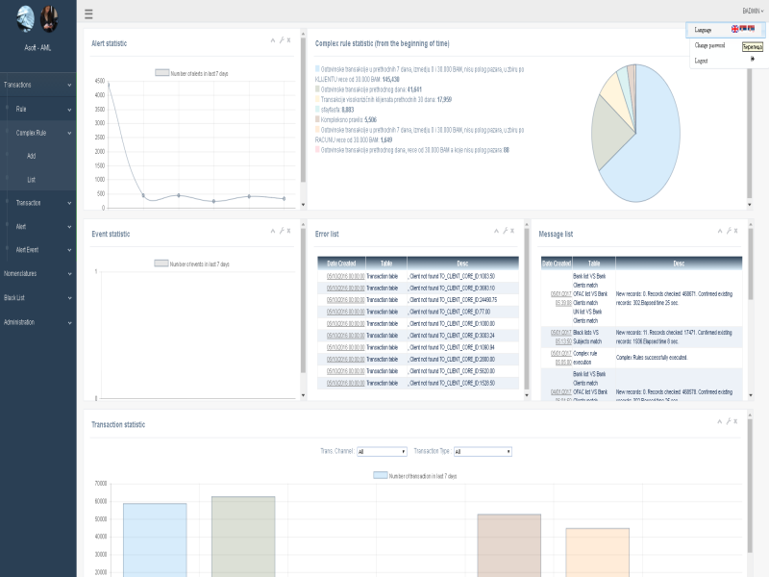The width and height of the screenshot is (769, 577).
Task: Click pie legend swatch for value 88
Action: (317, 150)
